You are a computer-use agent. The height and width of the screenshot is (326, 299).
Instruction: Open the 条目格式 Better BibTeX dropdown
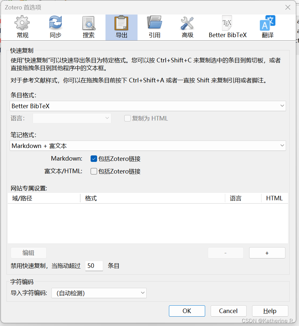pyautogui.click(x=148, y=106)
